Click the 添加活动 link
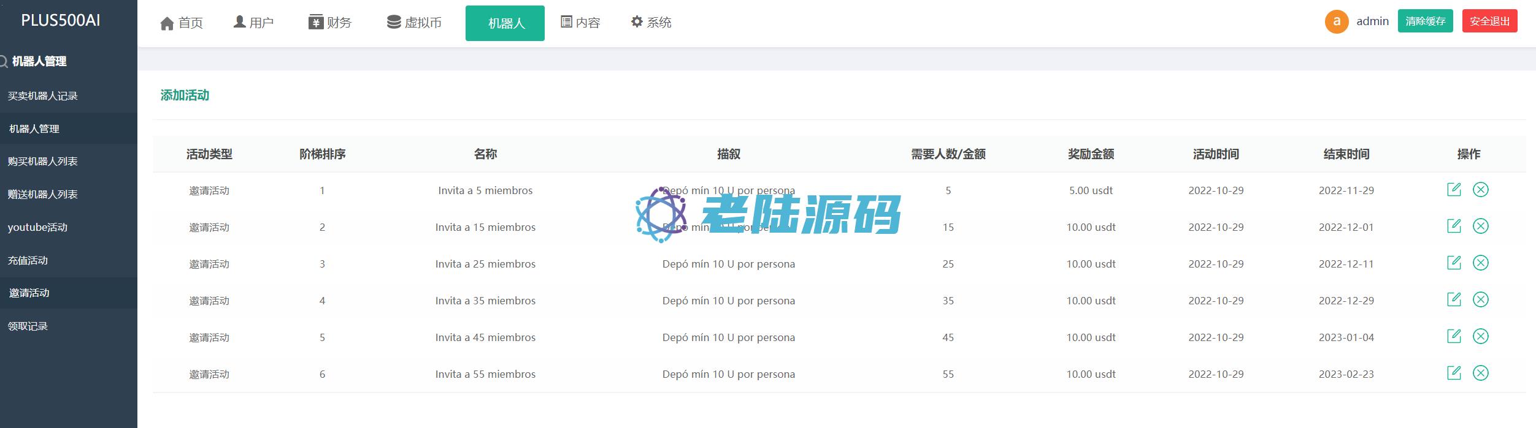 click(x=185, y=96)
